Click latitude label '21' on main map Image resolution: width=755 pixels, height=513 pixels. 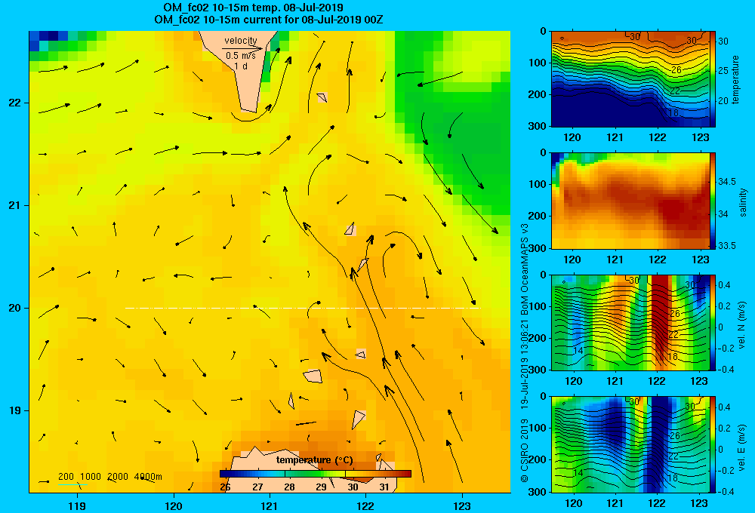(x=14, y=205)
